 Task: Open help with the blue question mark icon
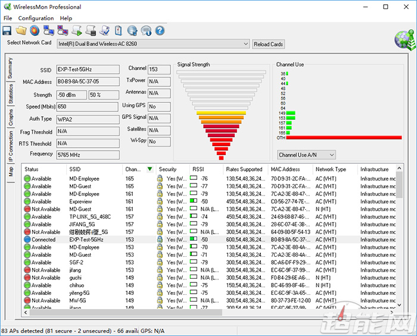159,30
